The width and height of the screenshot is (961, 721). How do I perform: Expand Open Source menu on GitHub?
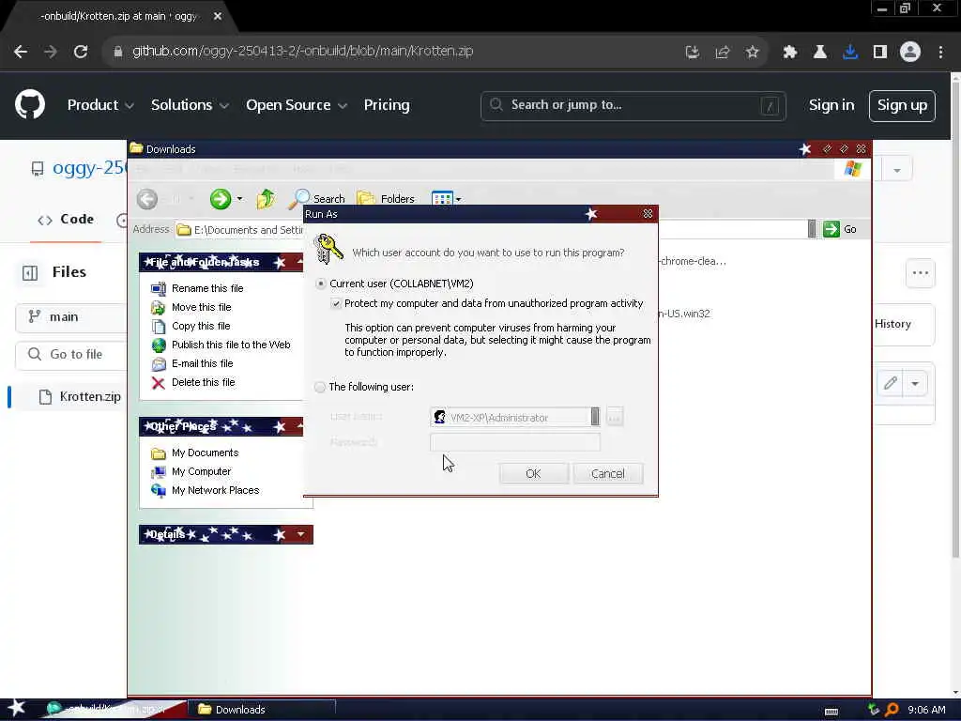click(297, 105)
